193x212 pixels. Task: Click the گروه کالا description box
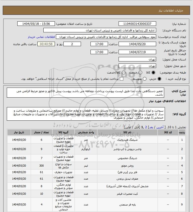(86, 114)
